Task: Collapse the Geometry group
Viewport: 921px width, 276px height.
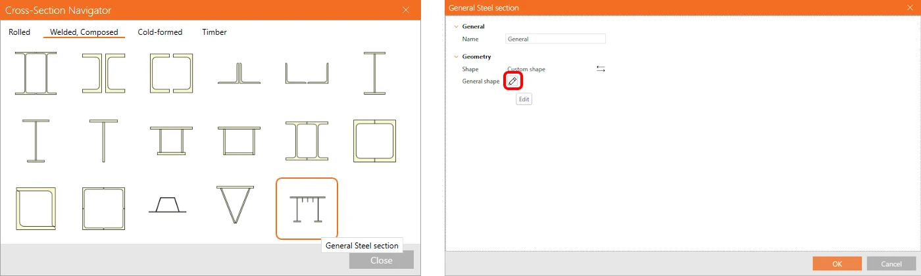Action: click(x=456, y=57)
